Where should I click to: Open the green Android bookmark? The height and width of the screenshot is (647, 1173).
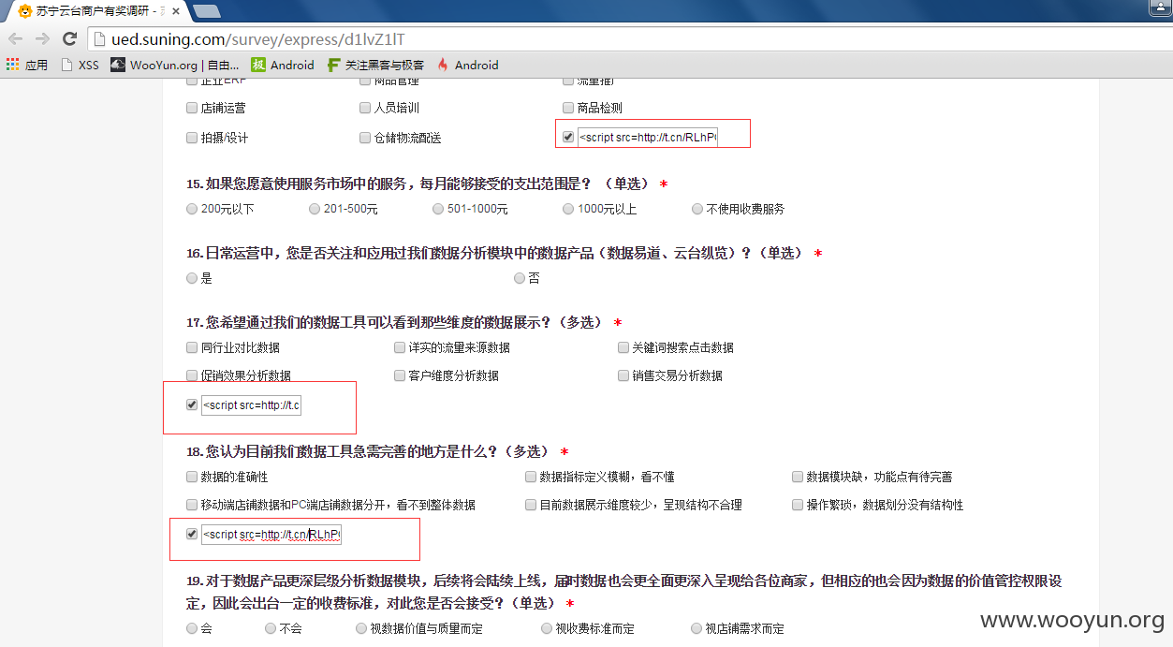pyautogui.click(x=283, y=65)
